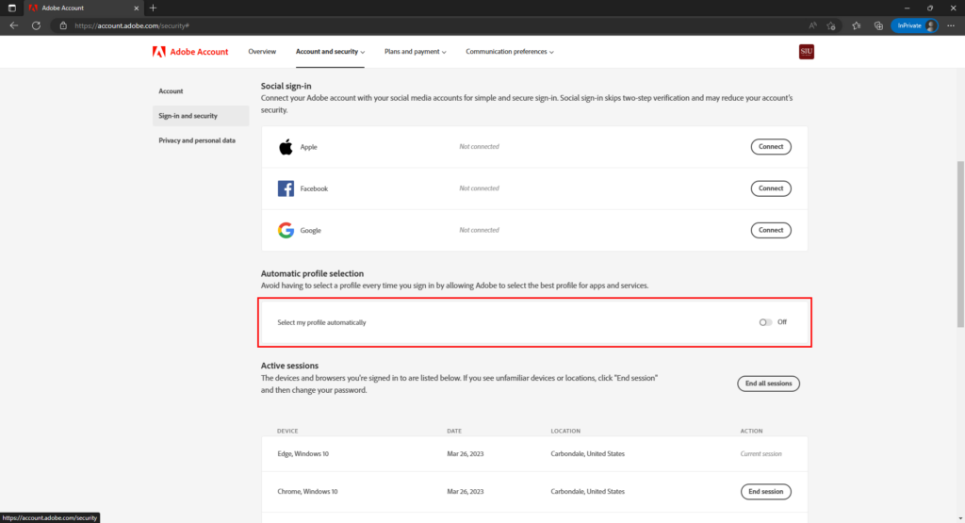This screenshot has width=965, height=523.
Task: Click Carbondale, United States in Chrome row
Action: (x=588, y=492)
